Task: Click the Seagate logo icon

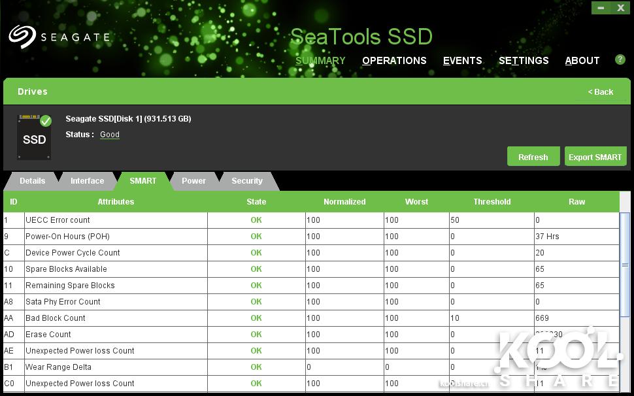Action: pos(22,37)
